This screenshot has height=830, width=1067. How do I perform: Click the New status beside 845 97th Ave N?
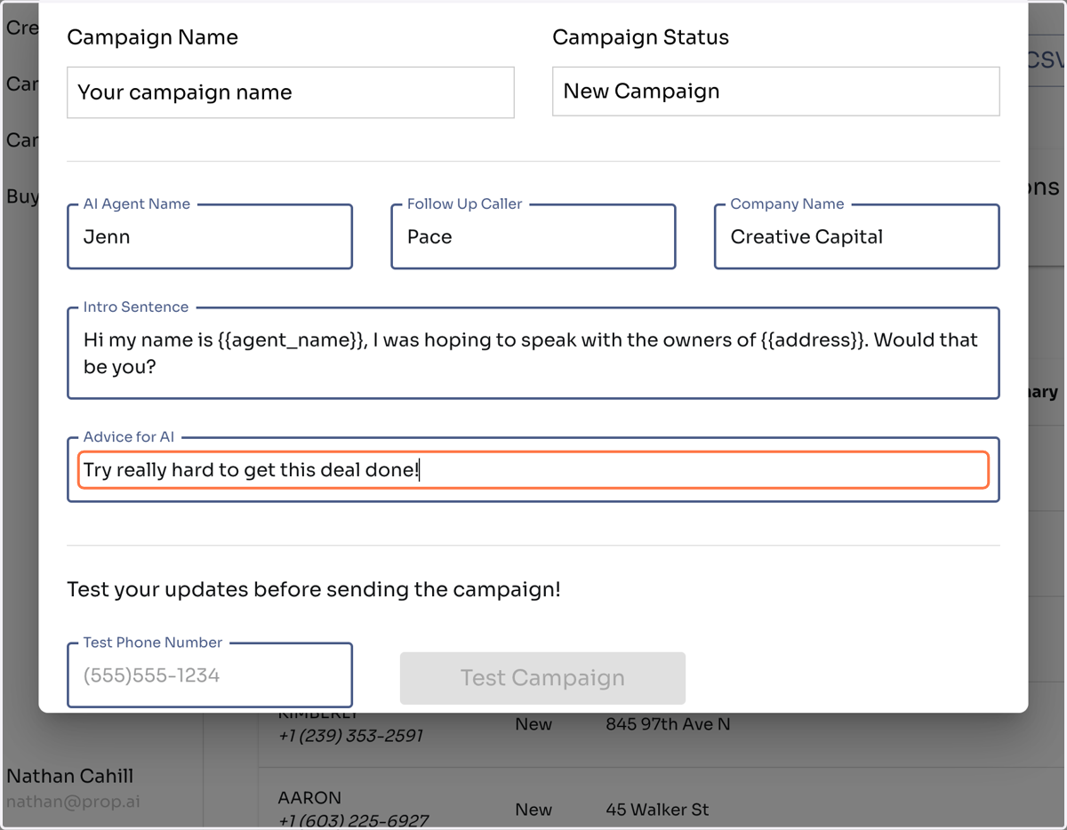533,724
